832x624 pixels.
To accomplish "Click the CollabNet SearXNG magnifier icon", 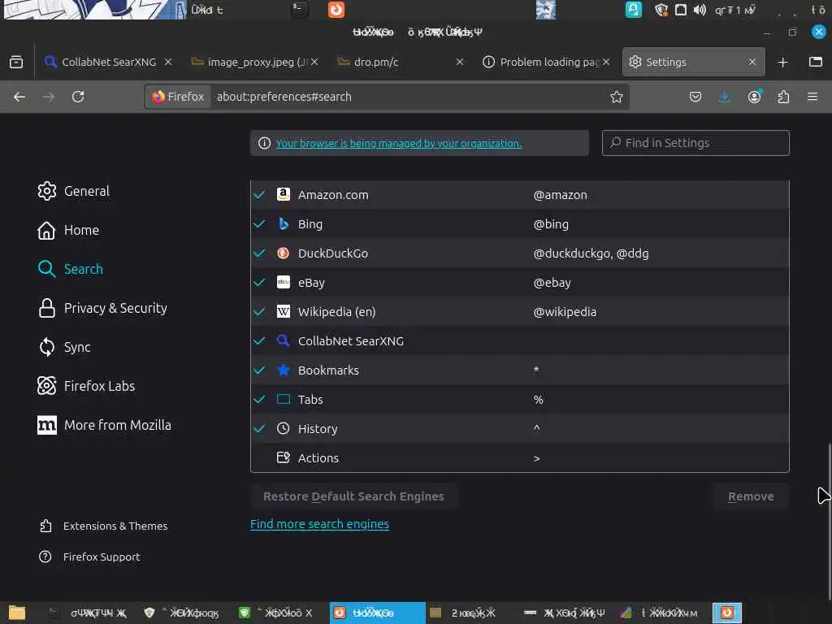I will pyautogui.click(x=284, y=340).
